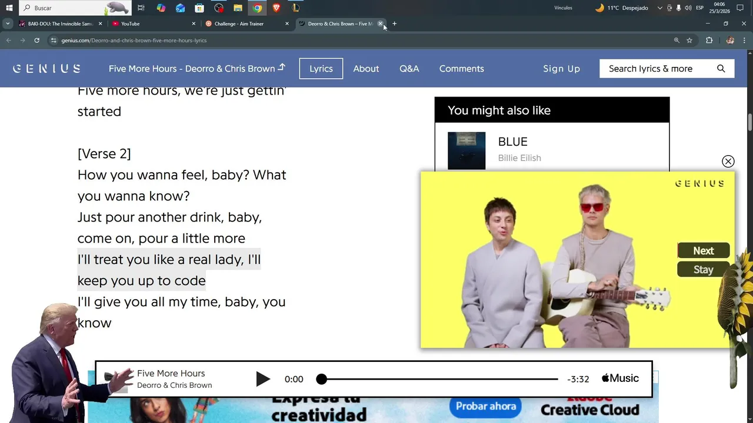Move the Apple Music playback slider
753x423 pixels.
pos(321,379)
